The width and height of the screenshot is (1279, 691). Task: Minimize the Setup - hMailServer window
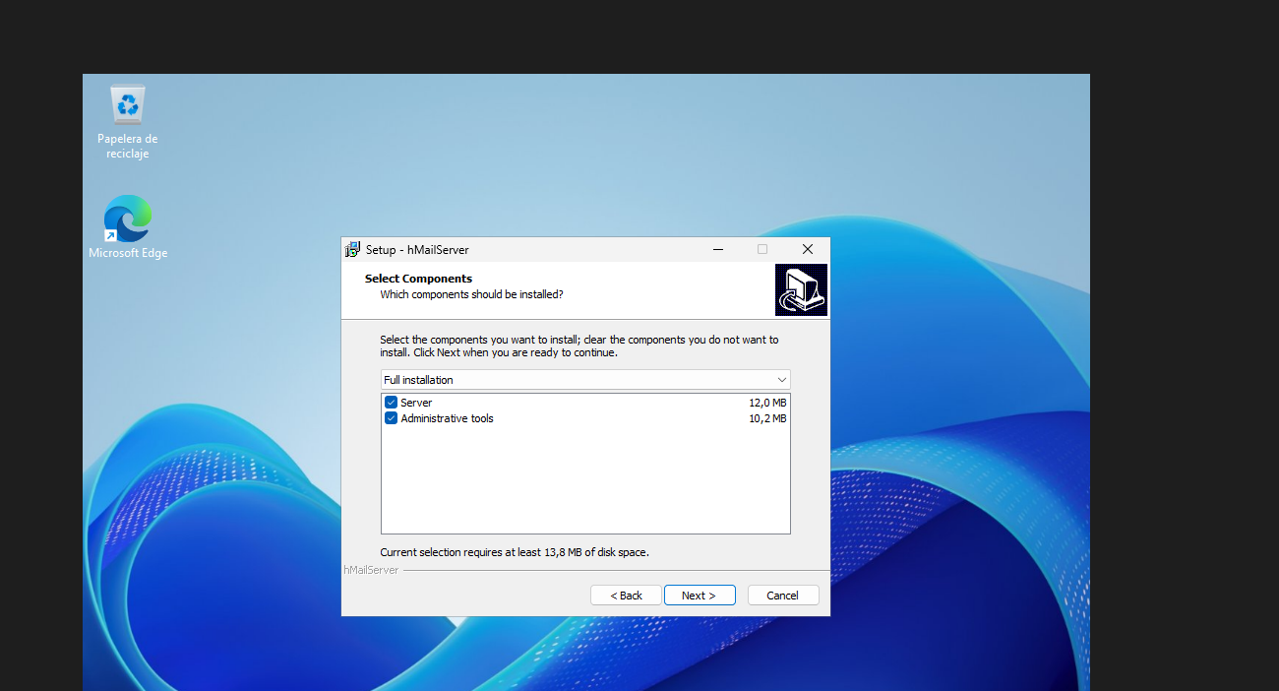717,250
